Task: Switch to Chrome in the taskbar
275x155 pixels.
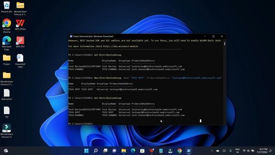Action: point(180,151)
